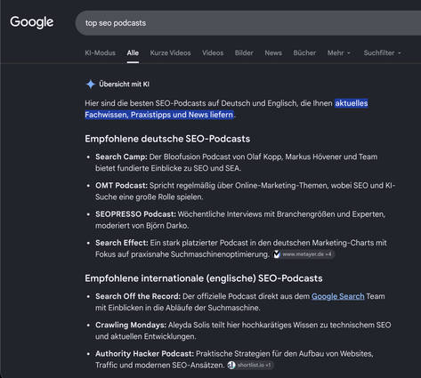Click highlighted text 'aktuelles Fachwissen, Praxistipps und News liefern'
421x378 pixels.
226,109
